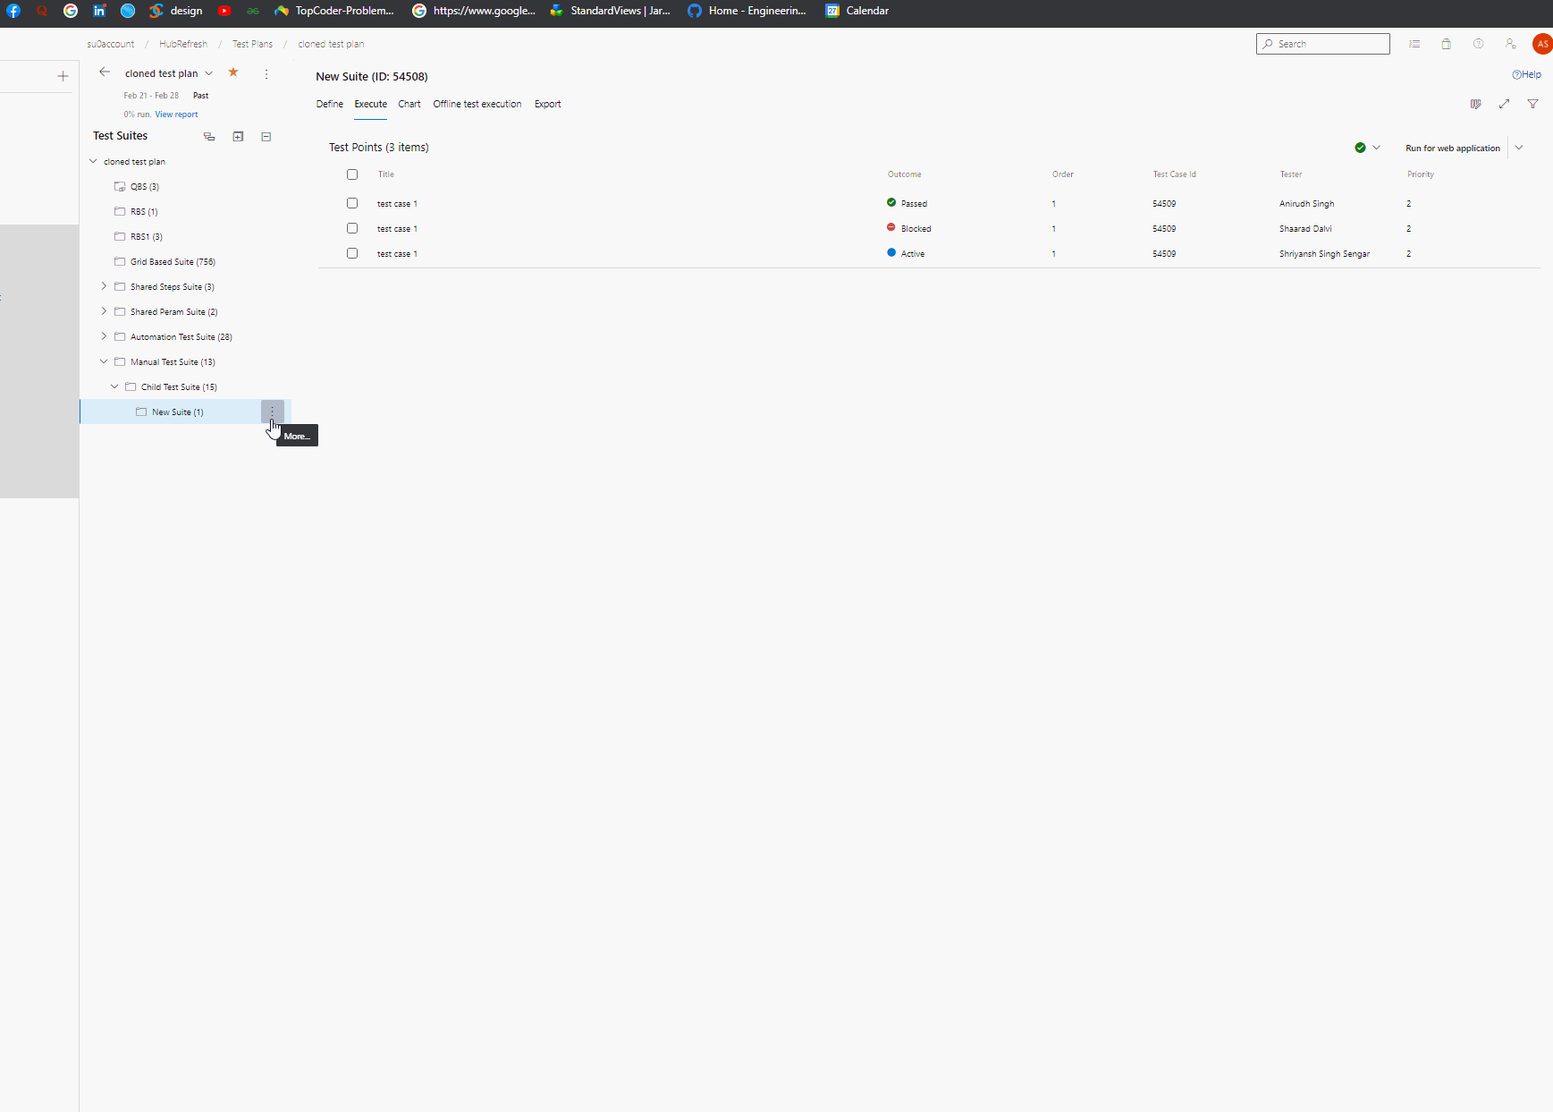
Task: Click Run for web application button
Action: pyautogui.click(x=1453, y=149)
